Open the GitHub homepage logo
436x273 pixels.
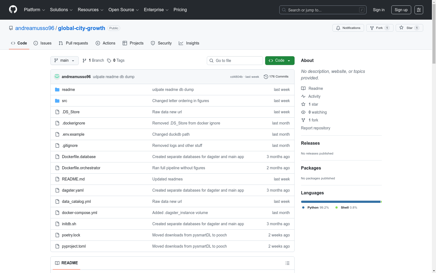[x=13, y=10]
